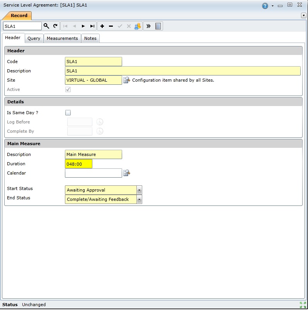Open the list view icon

click(158, 26)
